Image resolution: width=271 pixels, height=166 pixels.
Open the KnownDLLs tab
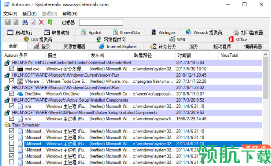pyautogui.click(x=126, y=32)
